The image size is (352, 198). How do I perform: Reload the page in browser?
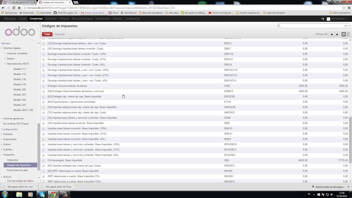(14, 8)
